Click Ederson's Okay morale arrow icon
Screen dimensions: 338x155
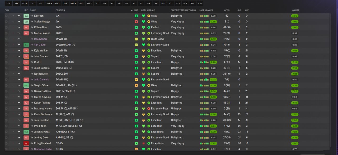click(149, 16)
